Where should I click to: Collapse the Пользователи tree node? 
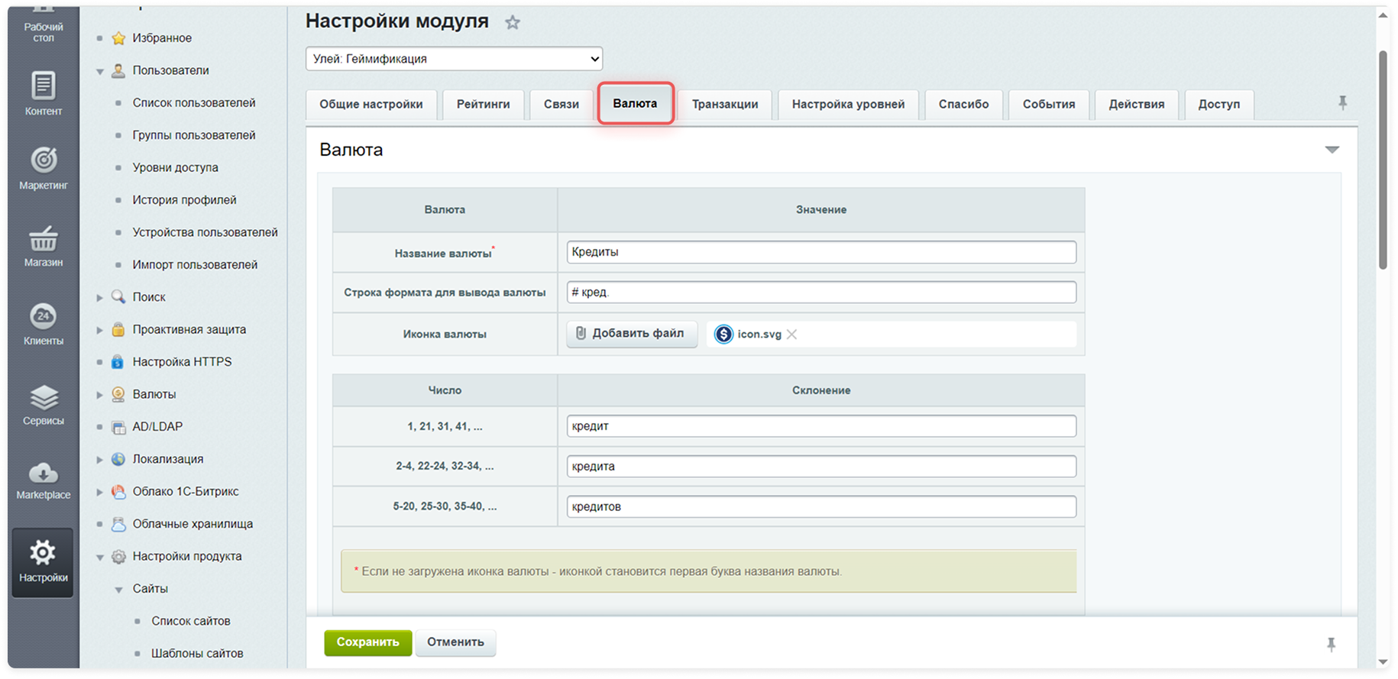[x=99, y=71]
